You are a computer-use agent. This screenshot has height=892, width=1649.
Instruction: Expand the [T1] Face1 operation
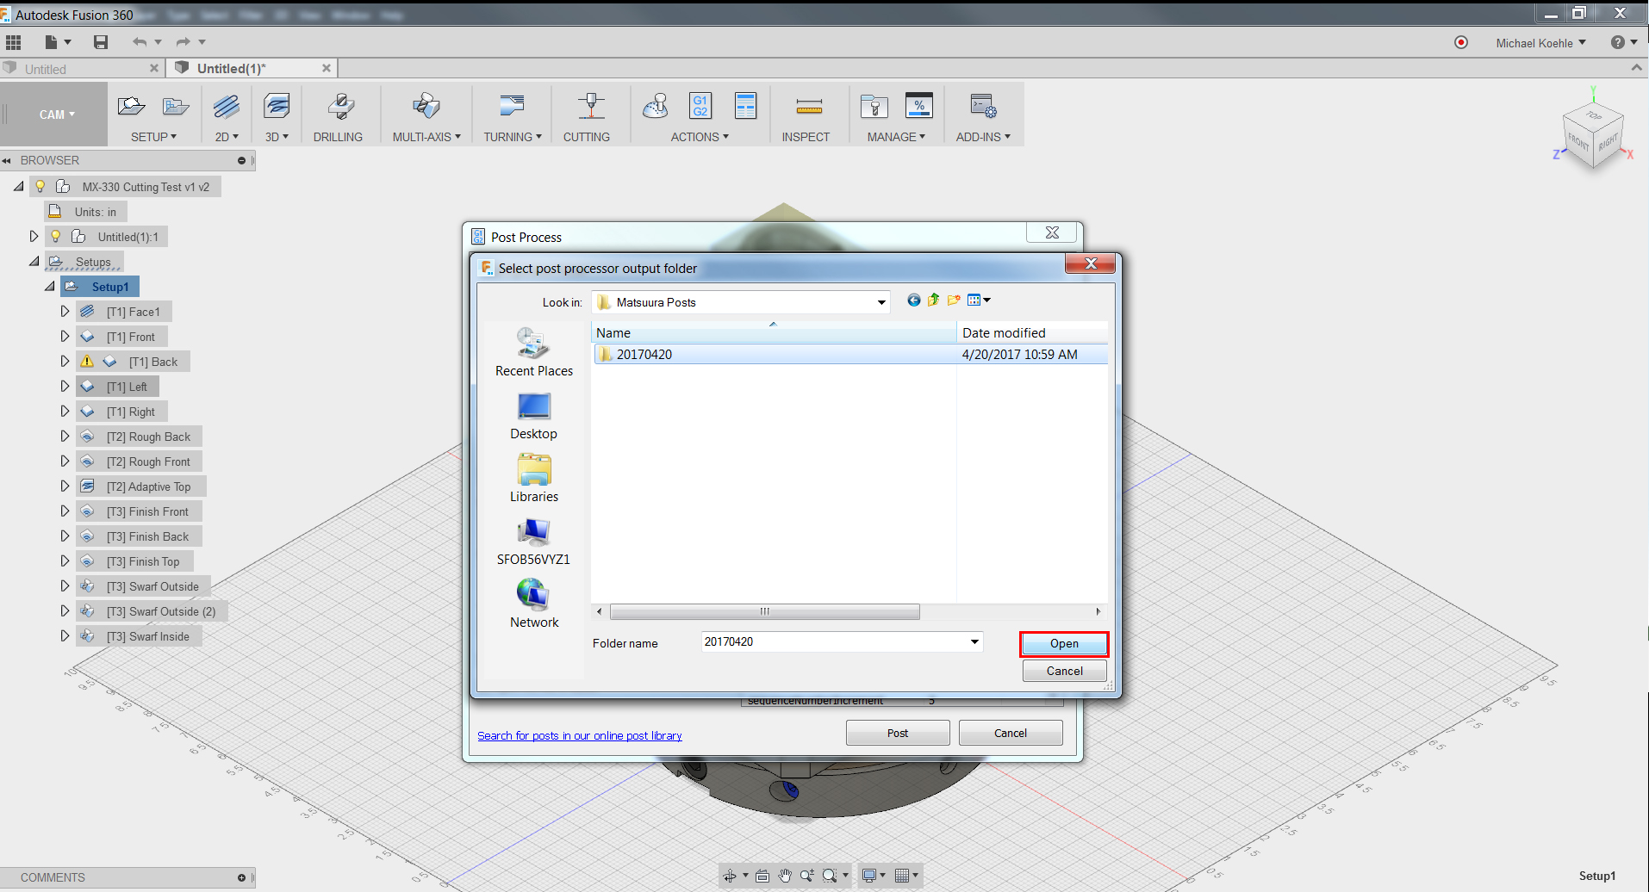pyautogui.click(x=65, y=312)
